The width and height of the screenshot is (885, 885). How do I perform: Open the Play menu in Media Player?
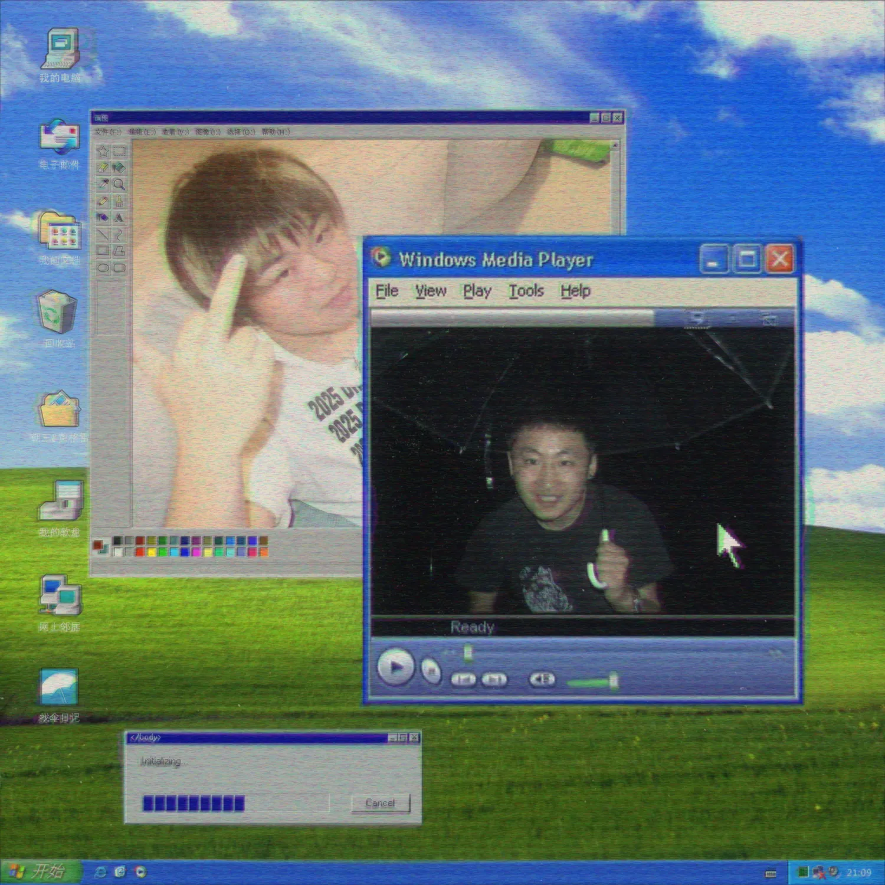(x=477, y=291)
